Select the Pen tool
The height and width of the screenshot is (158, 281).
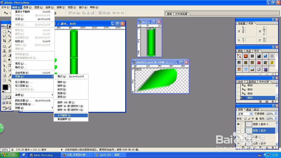4,70
